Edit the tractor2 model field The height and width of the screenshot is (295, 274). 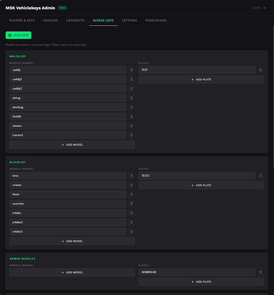(x=68, y=135)
